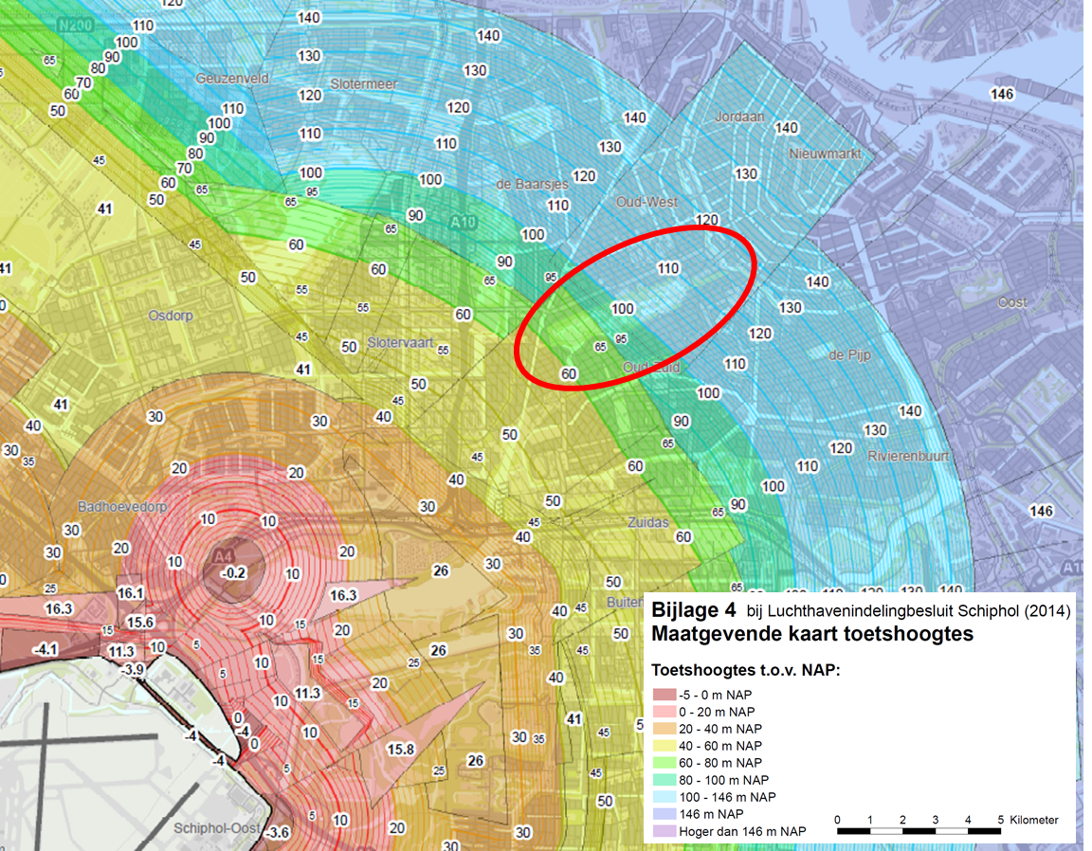The width and height of the screenshot is (1092, 851).
Task: Select the Slotervaart label
Action: point(400,343)
